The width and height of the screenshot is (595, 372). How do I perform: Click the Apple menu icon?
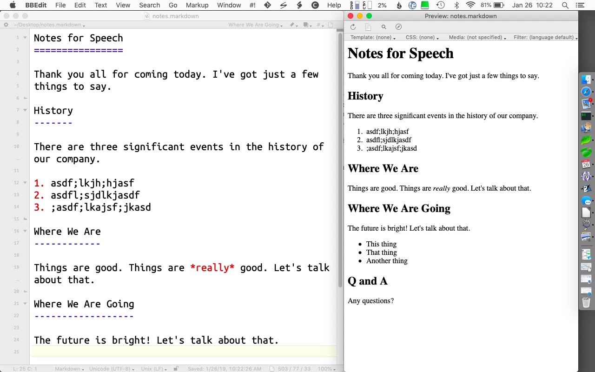[13, 5]
